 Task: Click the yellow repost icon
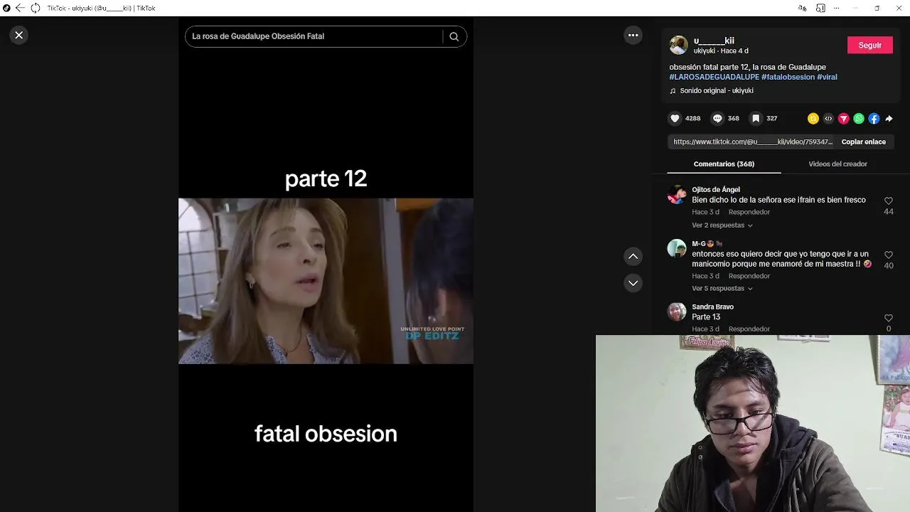[813, 119]
